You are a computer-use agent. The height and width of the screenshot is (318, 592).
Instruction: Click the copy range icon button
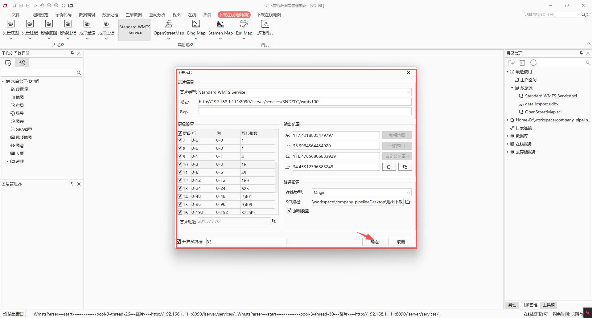pos(389,167)
